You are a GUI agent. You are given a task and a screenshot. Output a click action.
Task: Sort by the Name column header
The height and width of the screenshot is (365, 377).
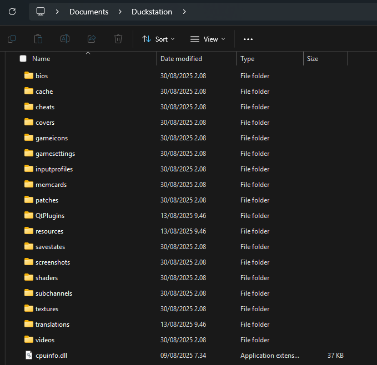click(x=41, y=59)
